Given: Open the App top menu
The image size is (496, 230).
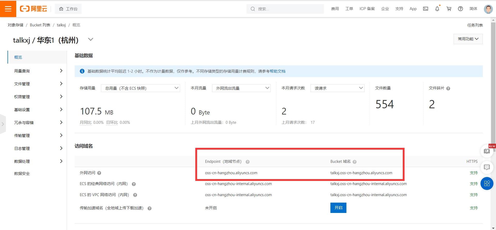Looking at the screenshot, I should point(413,9).
